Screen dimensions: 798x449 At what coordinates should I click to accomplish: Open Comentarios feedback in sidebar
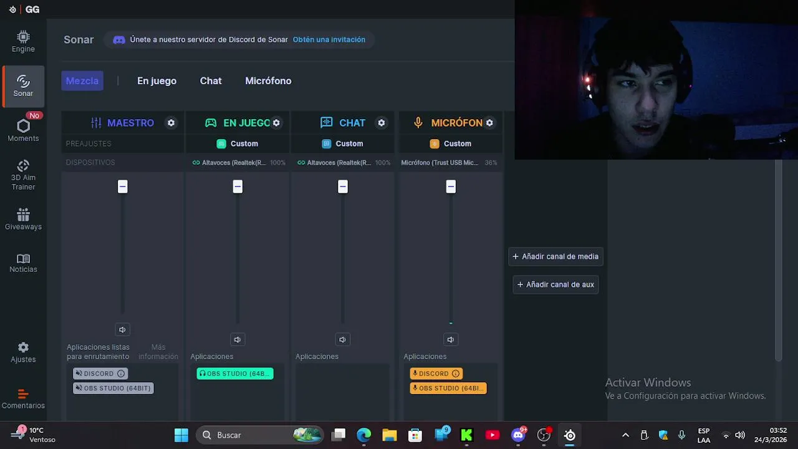click(x=23, y=399)
